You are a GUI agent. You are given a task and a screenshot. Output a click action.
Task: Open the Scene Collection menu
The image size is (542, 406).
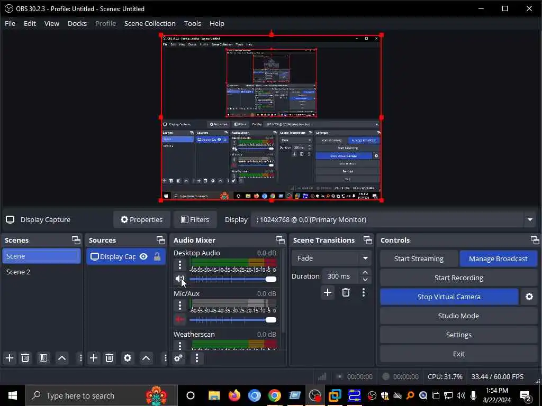[150, 23]
